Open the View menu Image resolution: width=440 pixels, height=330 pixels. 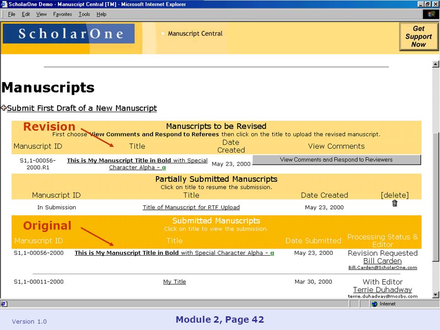[x=41, y=14]
